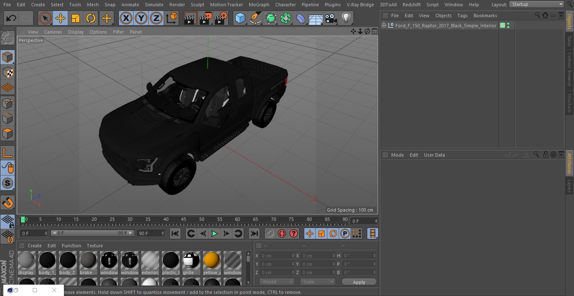Select the Scale tool
The height and width of the screenshot is (296, 574).
point(76,18)
